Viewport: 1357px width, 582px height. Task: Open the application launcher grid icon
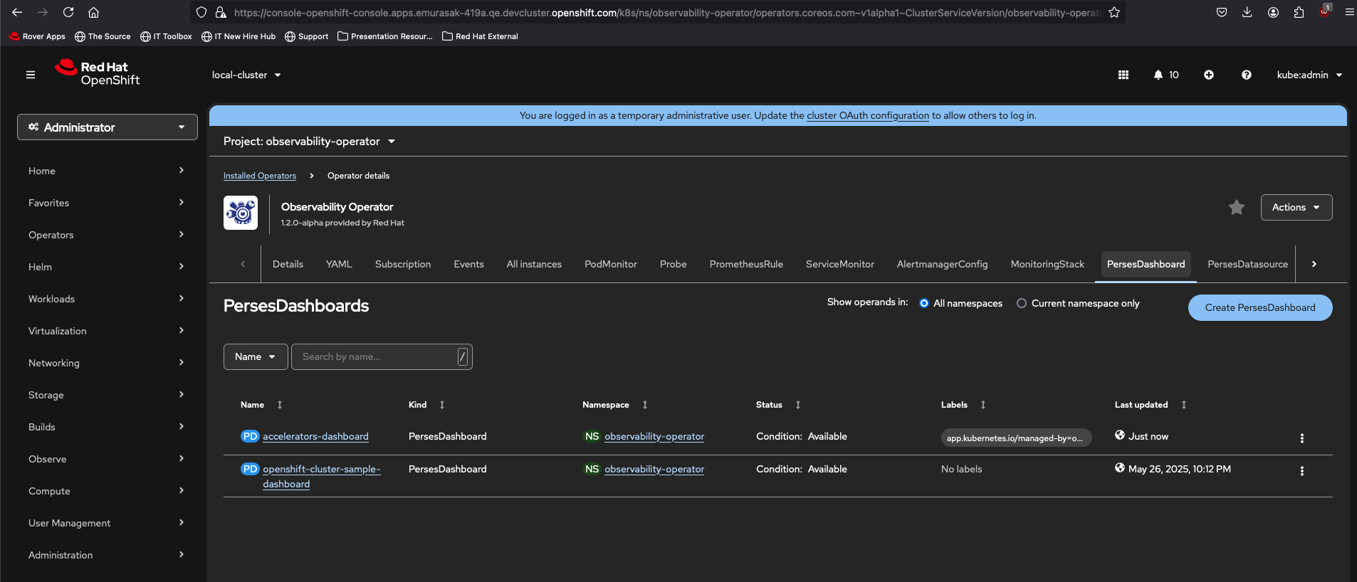[x=1123, y=75]
